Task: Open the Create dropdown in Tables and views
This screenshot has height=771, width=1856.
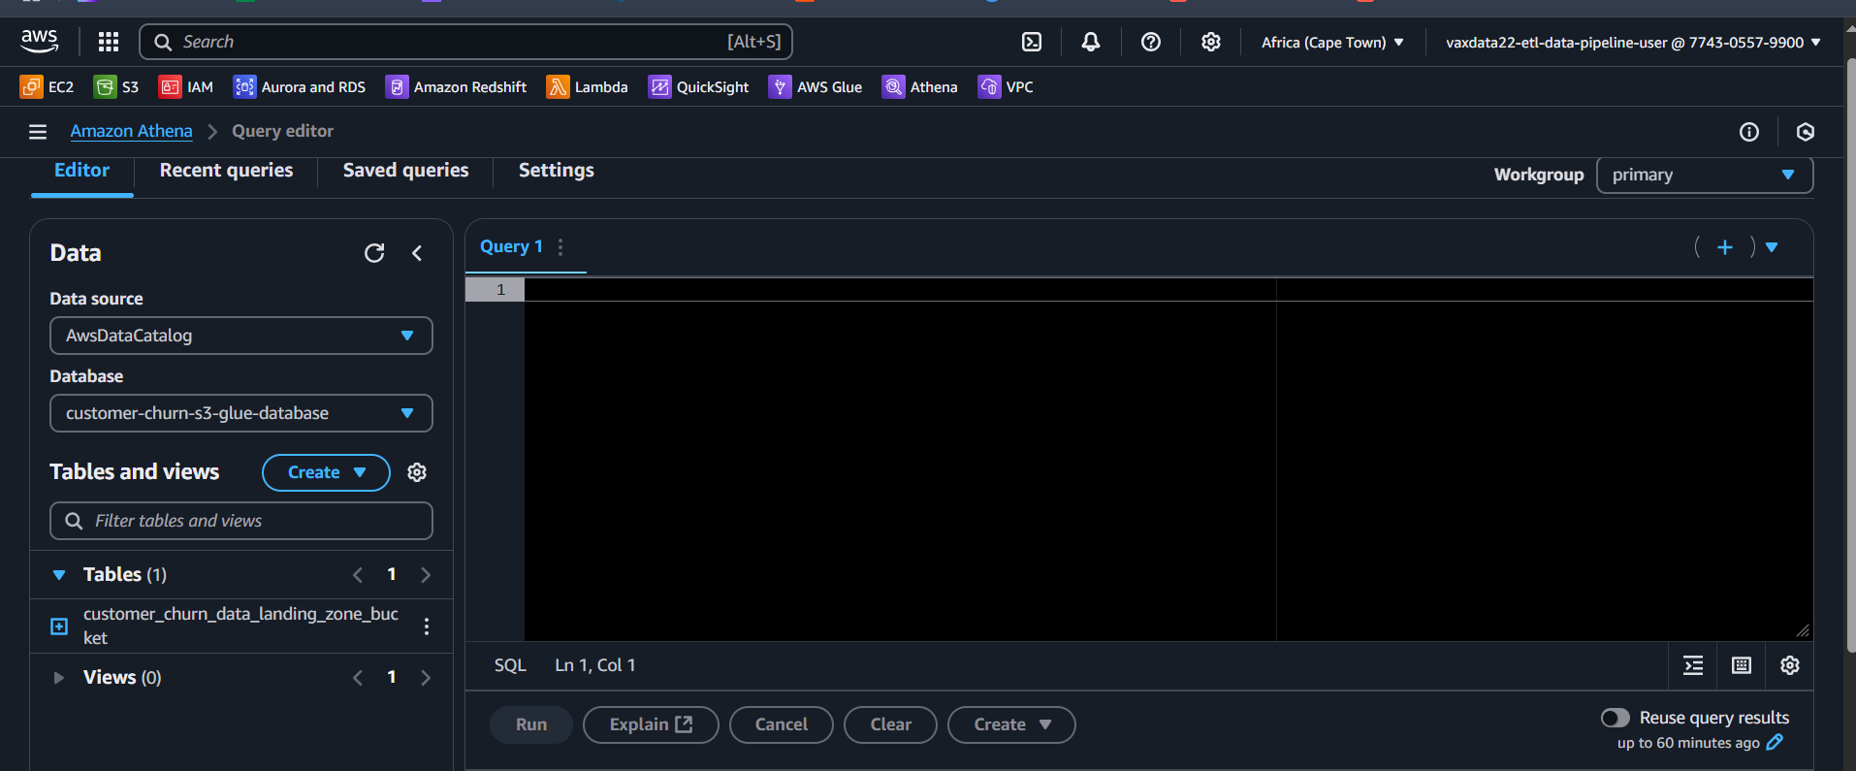Action: point(326,472)
